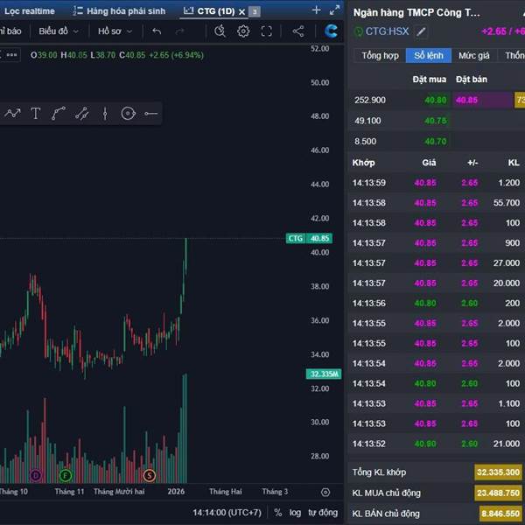This screenshot has height=525, width=525.
Task: Click the D dividend marker
Action: tap(36, 475)
